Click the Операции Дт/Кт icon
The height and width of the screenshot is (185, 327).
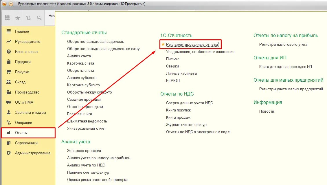(x=9, y=122)
